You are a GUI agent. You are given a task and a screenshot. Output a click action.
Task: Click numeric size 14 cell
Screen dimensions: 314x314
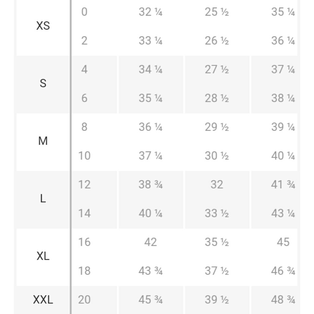coord(84,214)
